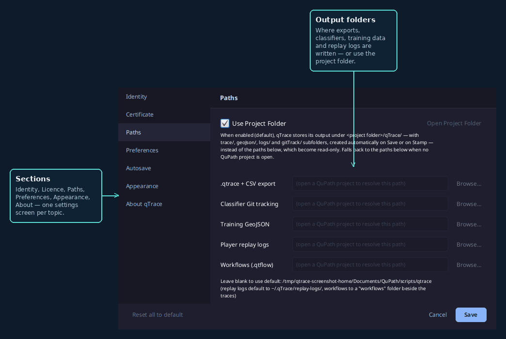The width and height of the screenshot is (506, 339).
Task: Browse for the Training GeoJSON folder
Action: click(x=469, y=224)
